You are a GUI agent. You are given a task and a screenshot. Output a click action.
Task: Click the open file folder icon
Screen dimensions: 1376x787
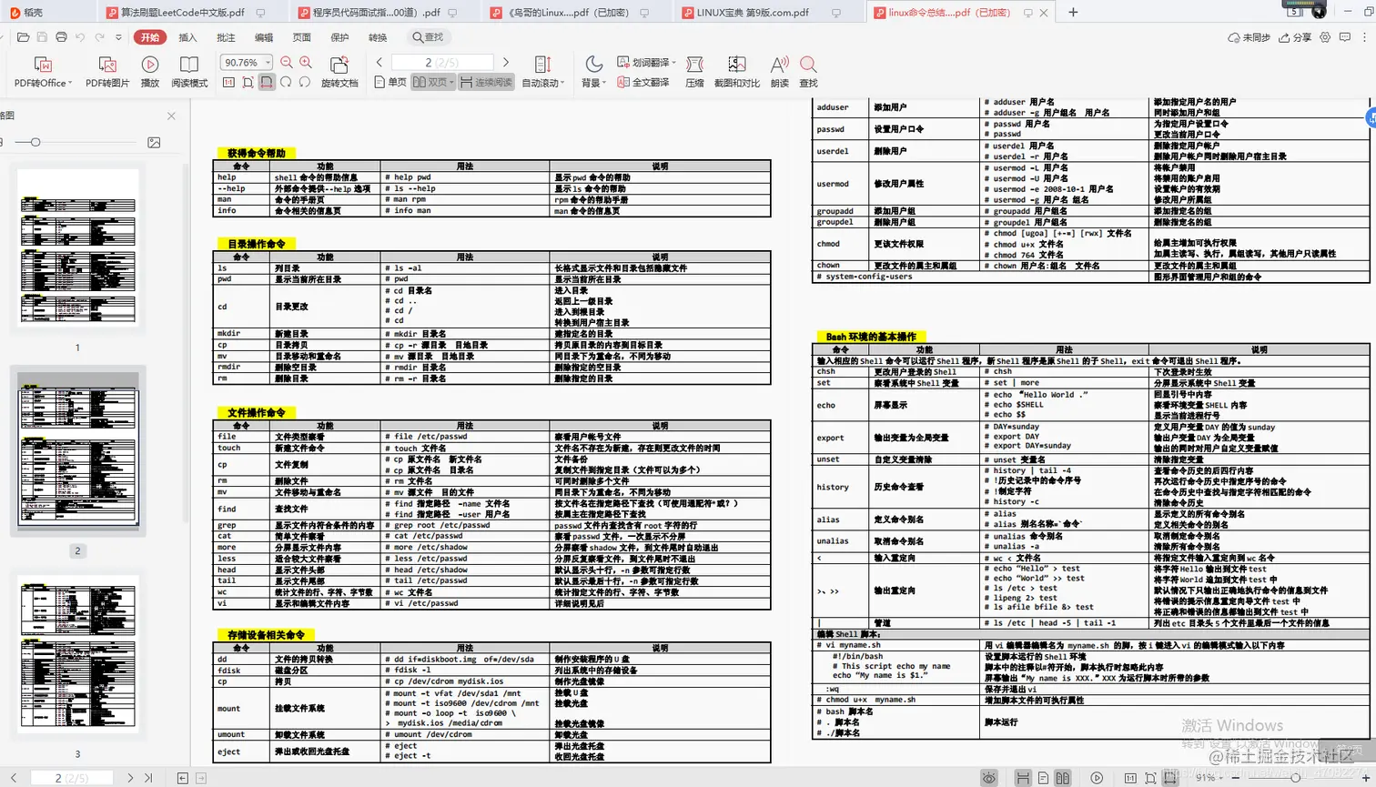pyautogui.click(x=24, y=37)
